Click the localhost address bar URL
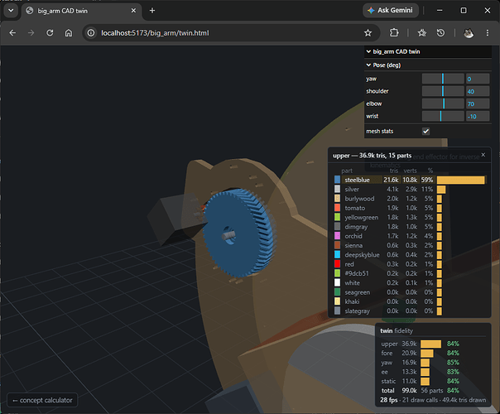This screenshot has height=414, width=500. 155,33
